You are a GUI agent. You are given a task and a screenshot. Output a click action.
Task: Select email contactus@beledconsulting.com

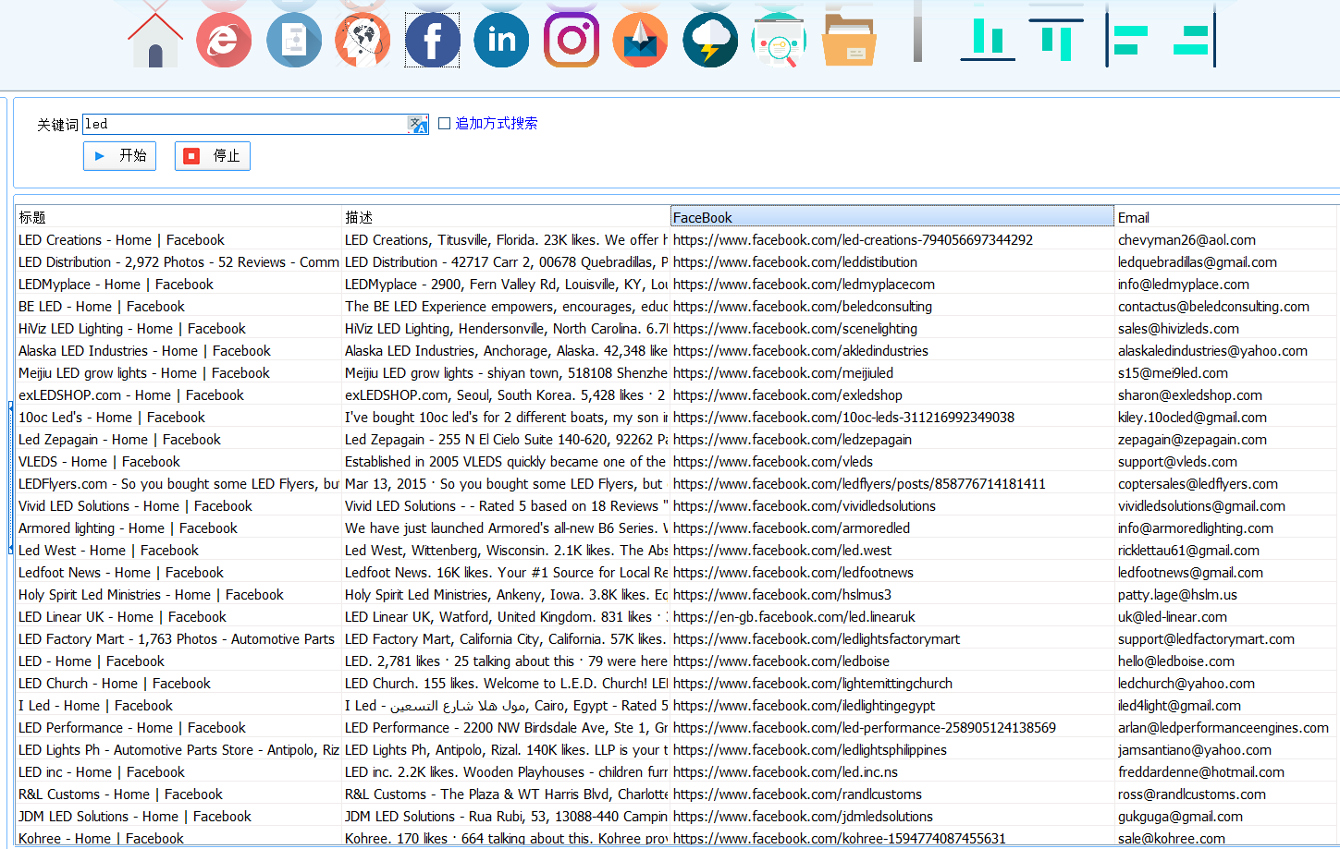tap(1213, 307)
